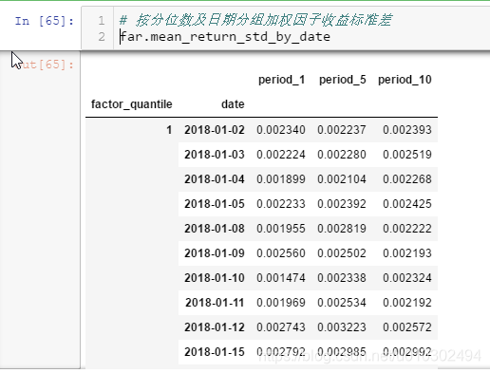Click period_10 value 0.002193
This screenshot has height=373, width=490.
pos(407,253)
